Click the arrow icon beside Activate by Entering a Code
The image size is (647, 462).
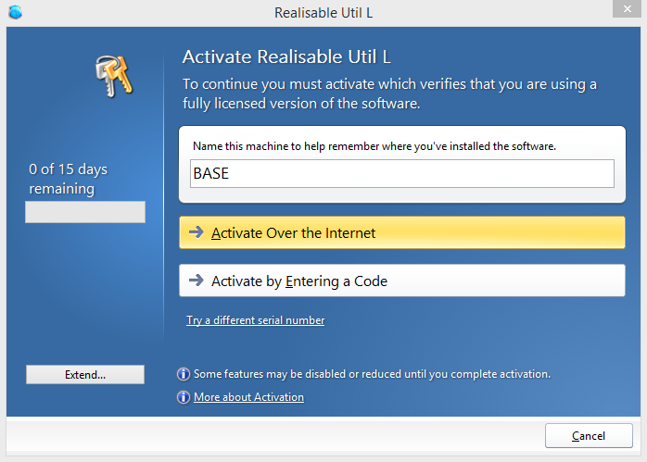tap(196, 281)
